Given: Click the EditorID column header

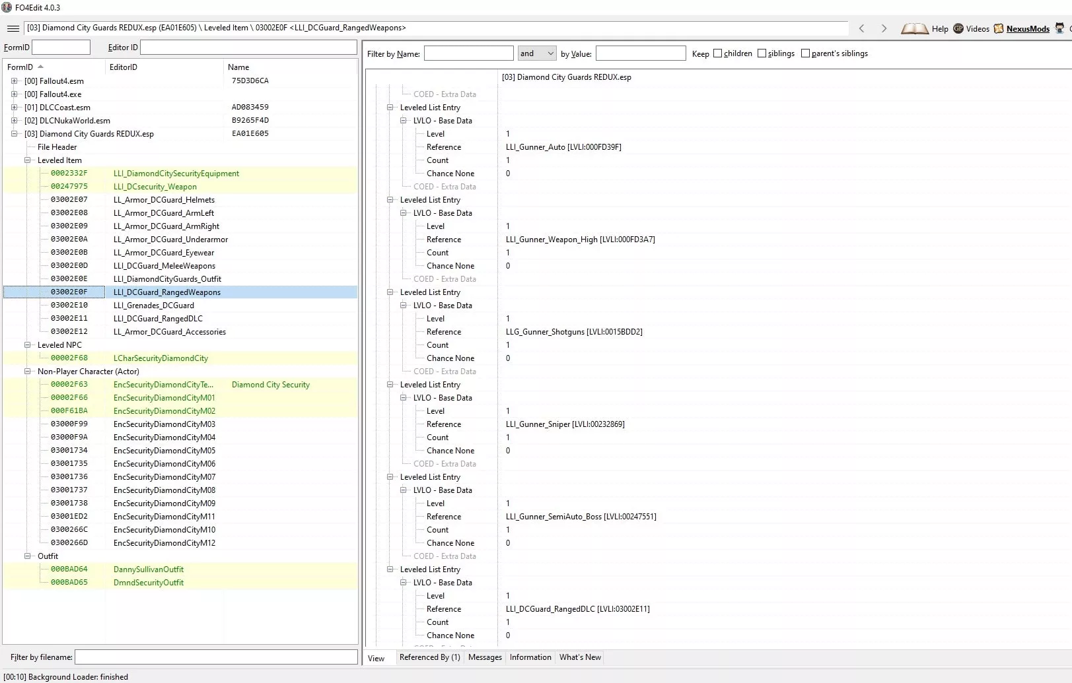Looking at the screenshot, I should (x=164, y=67).
